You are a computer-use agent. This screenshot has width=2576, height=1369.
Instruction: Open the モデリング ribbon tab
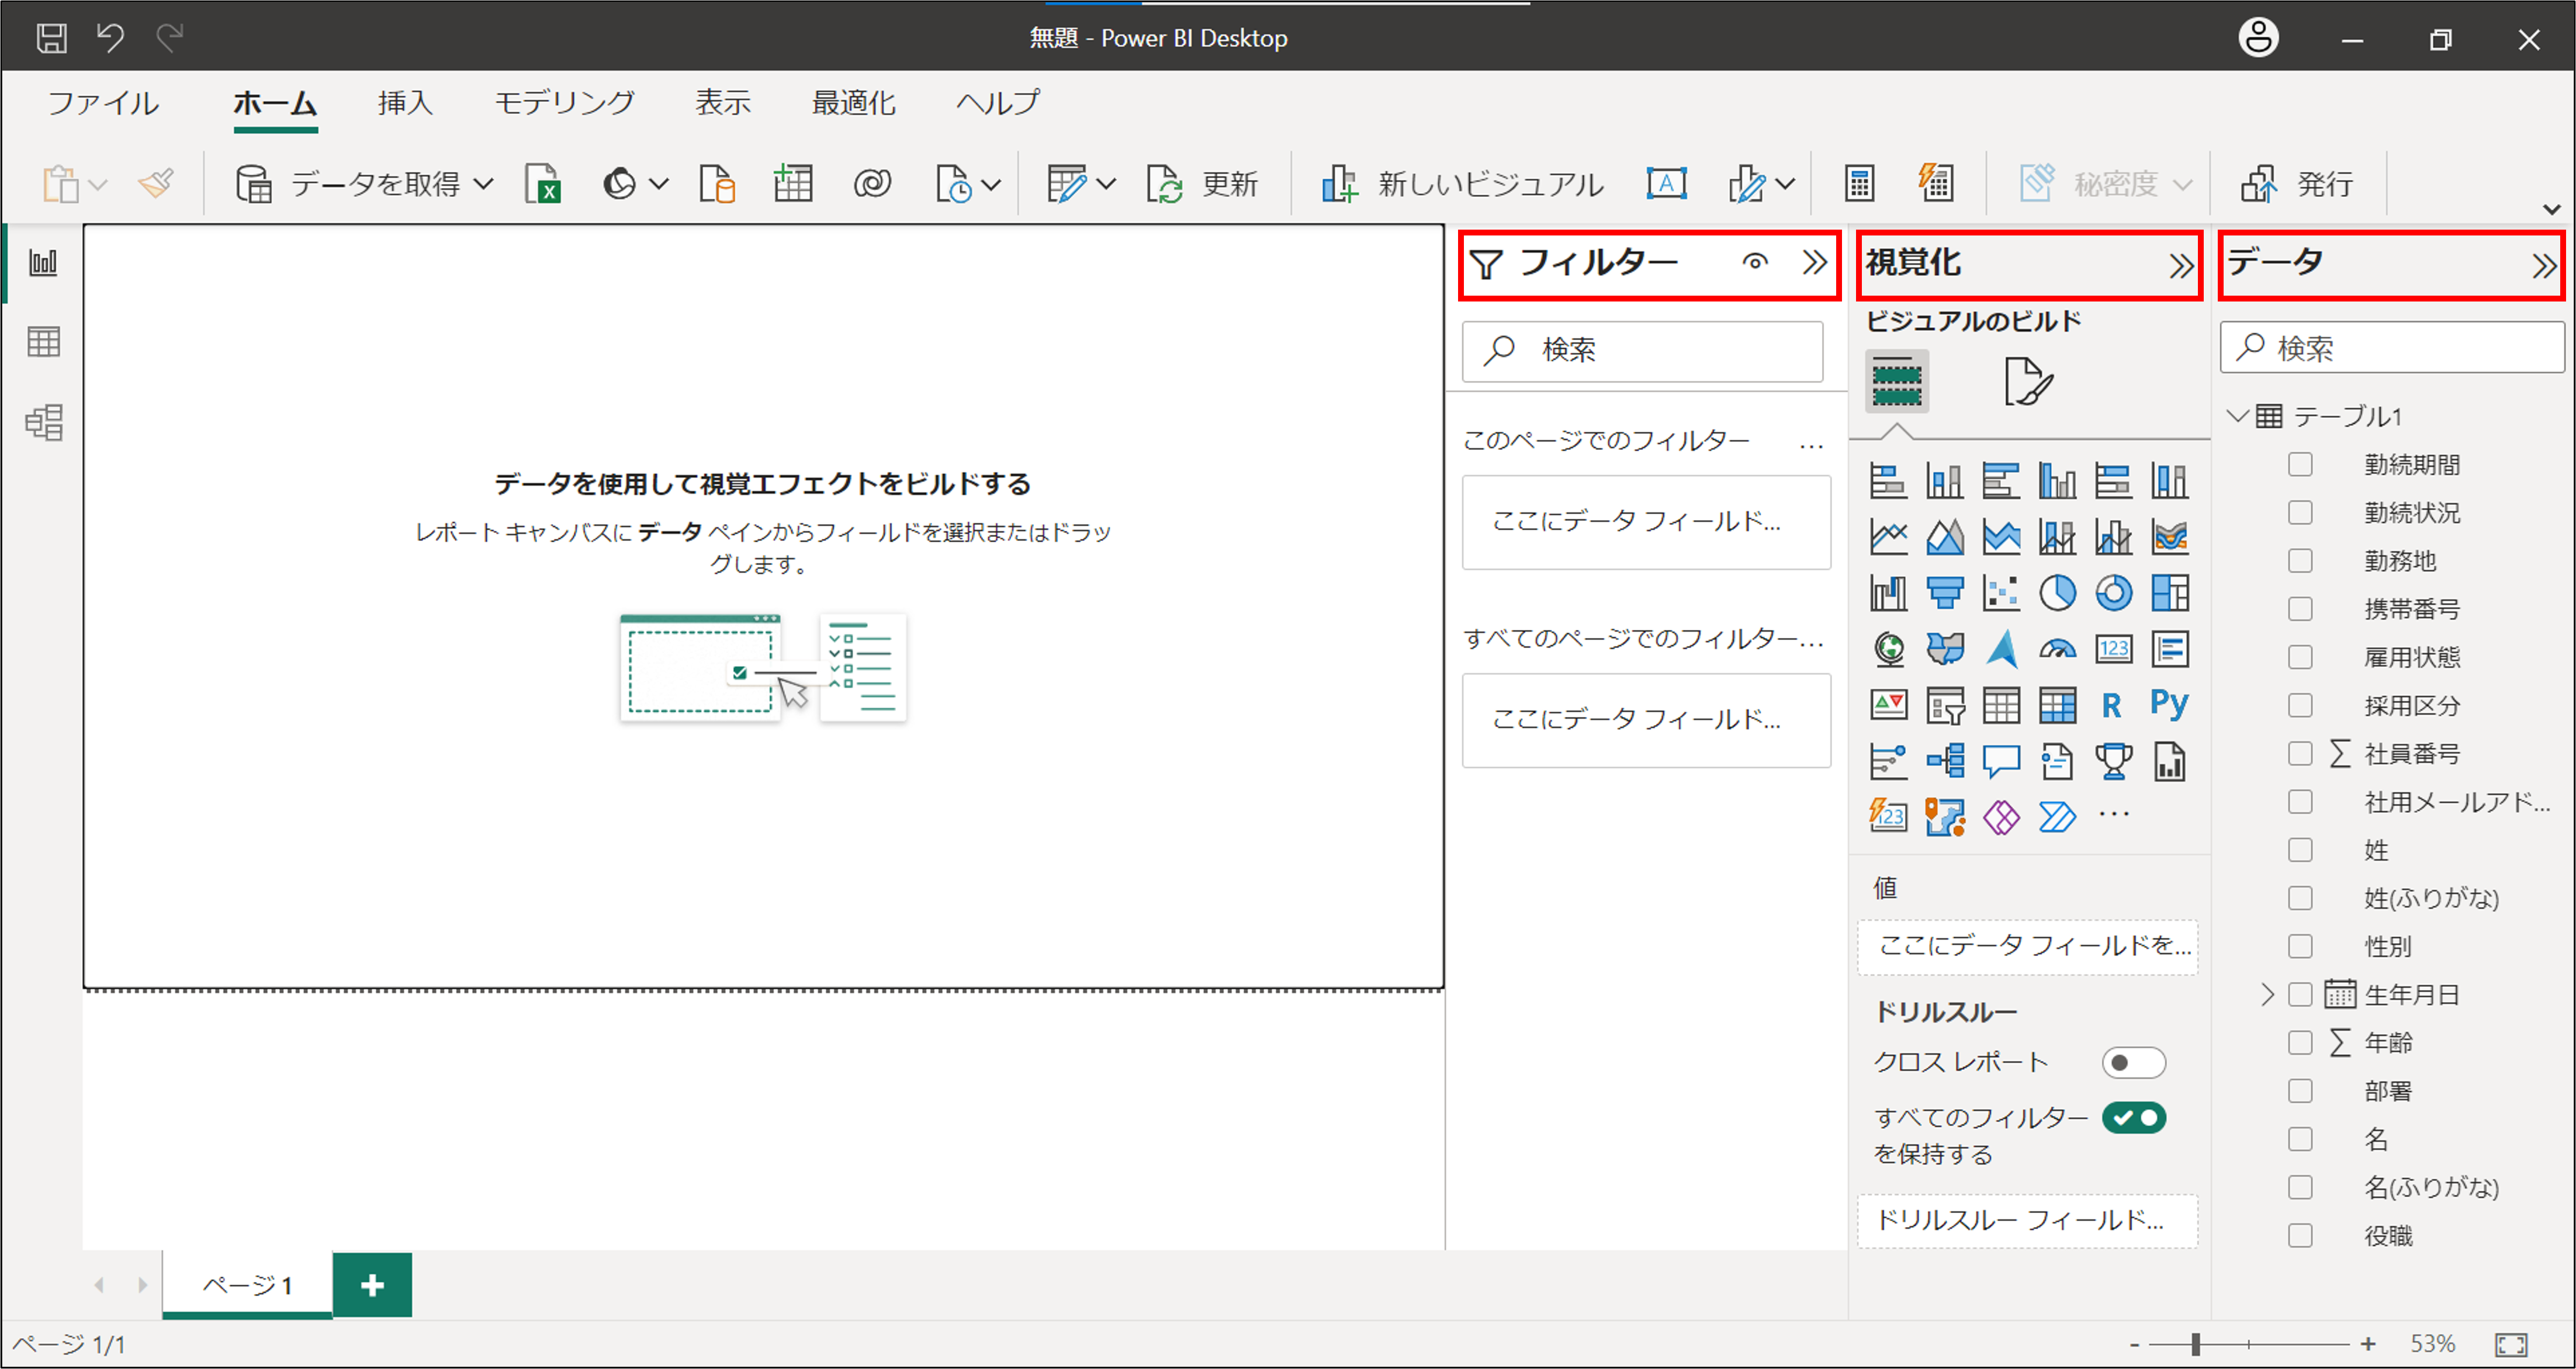coord(564,103)
